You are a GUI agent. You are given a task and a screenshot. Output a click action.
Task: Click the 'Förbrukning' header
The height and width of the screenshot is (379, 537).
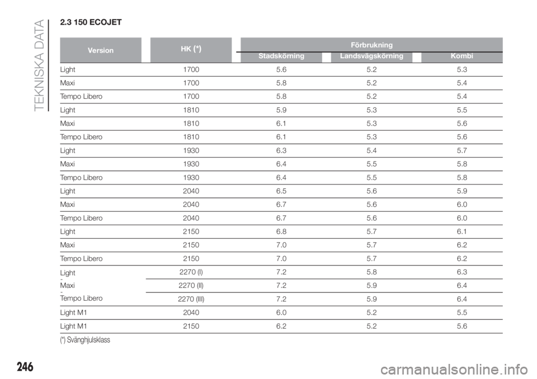[371, 45]
